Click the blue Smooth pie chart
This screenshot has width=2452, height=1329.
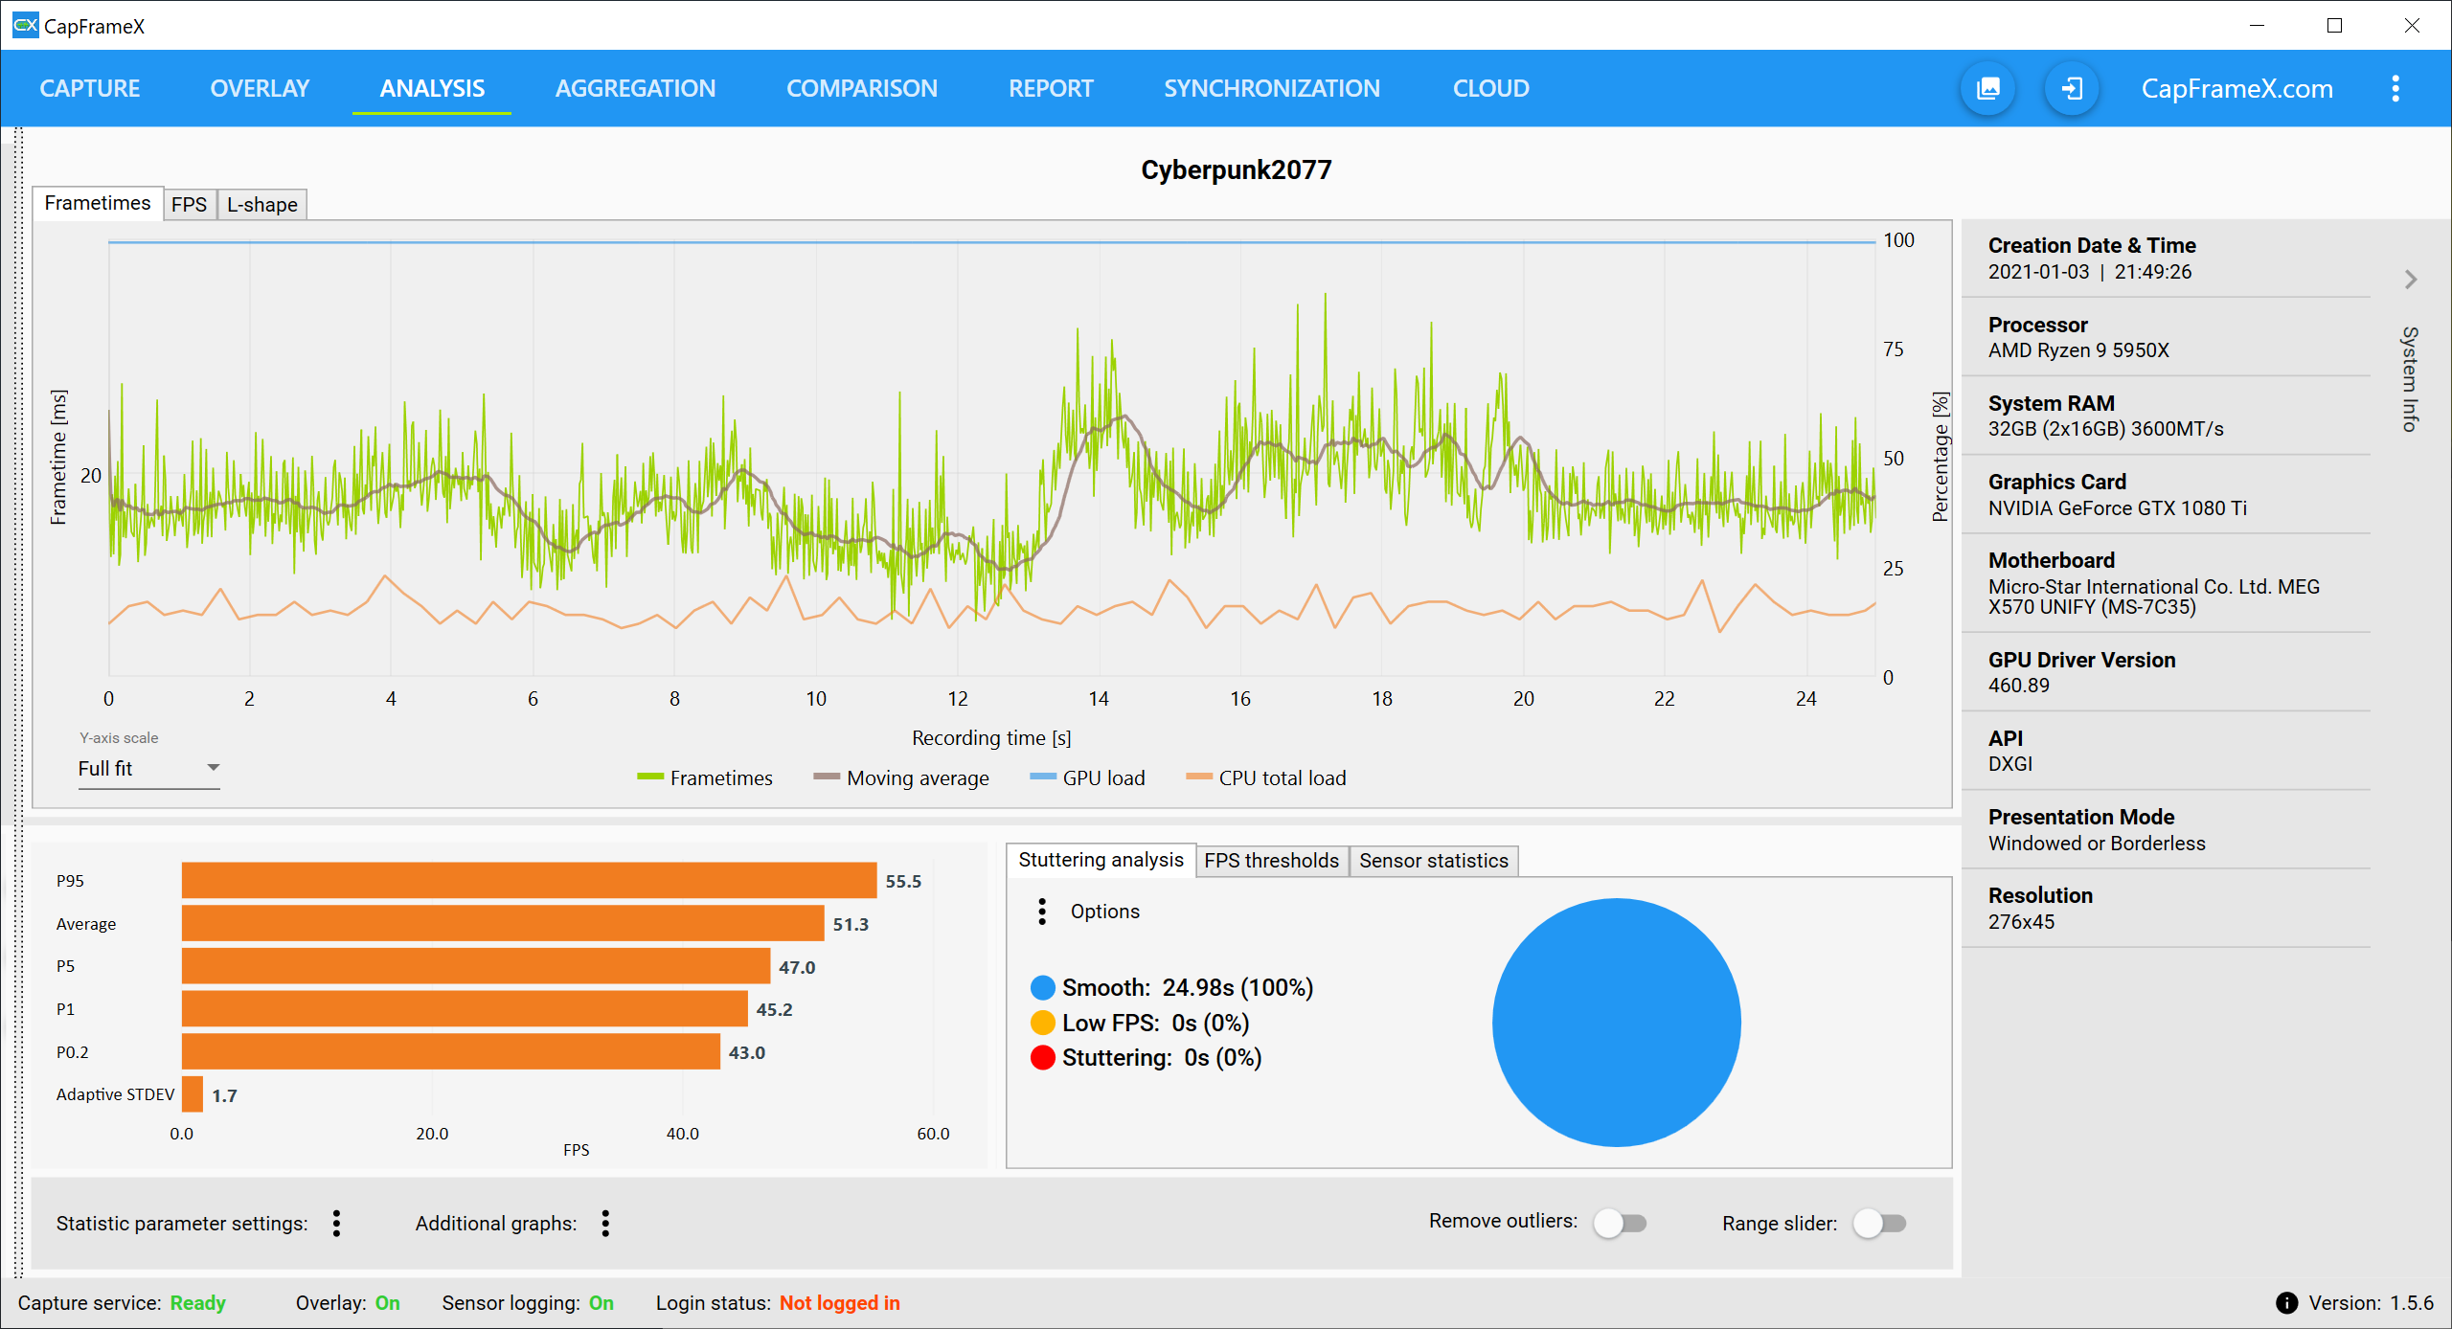[1616, 1022]
